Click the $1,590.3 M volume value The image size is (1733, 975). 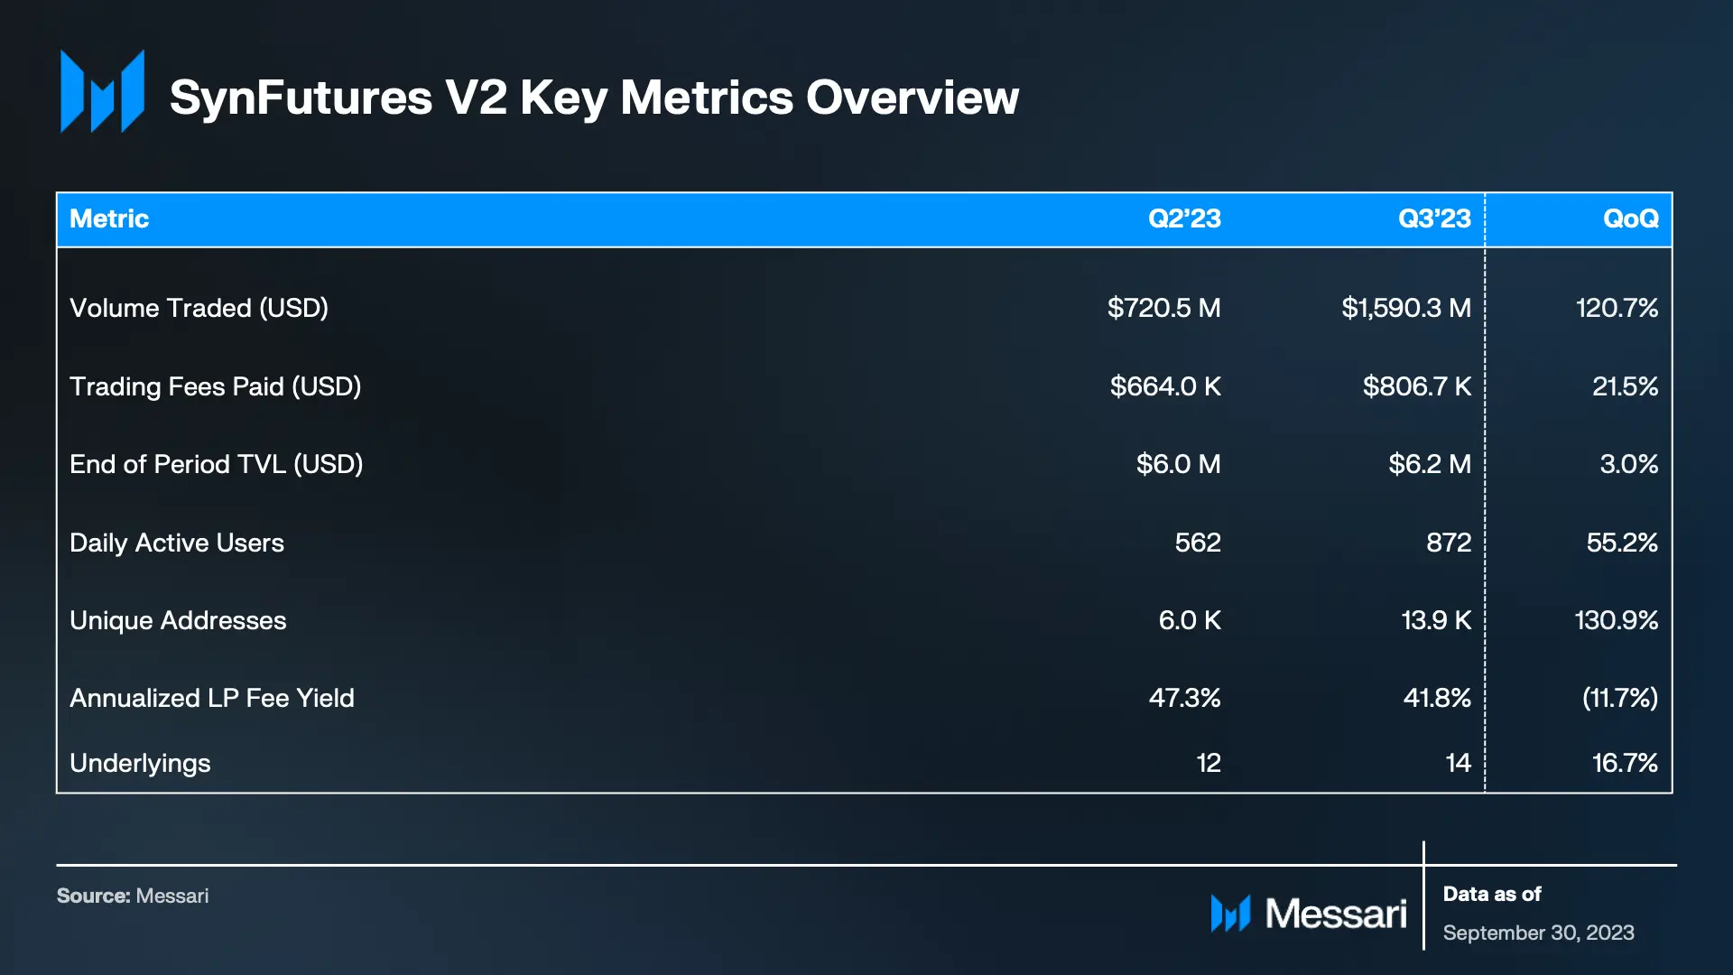point(1406,308)
